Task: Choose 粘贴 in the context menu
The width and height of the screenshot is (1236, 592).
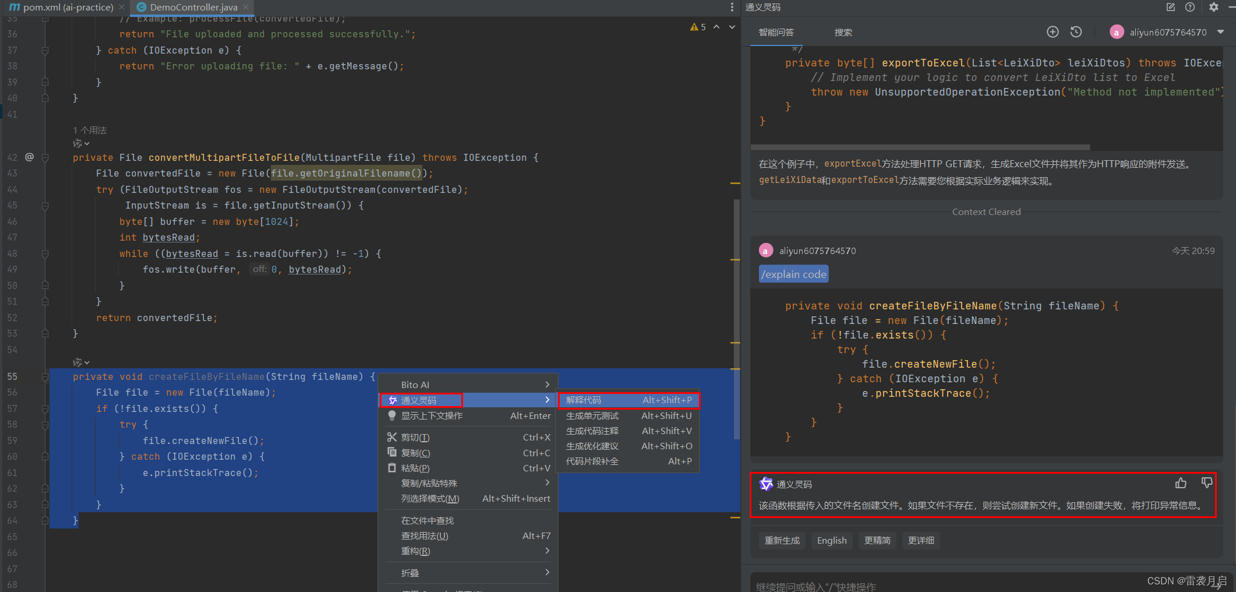Action: click(x=468, y=468)
